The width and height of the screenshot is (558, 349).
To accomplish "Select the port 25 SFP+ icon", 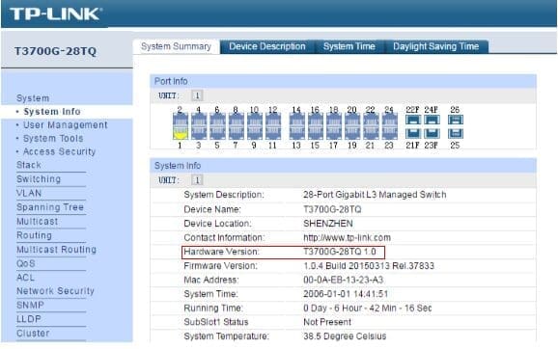I will 456,134.
